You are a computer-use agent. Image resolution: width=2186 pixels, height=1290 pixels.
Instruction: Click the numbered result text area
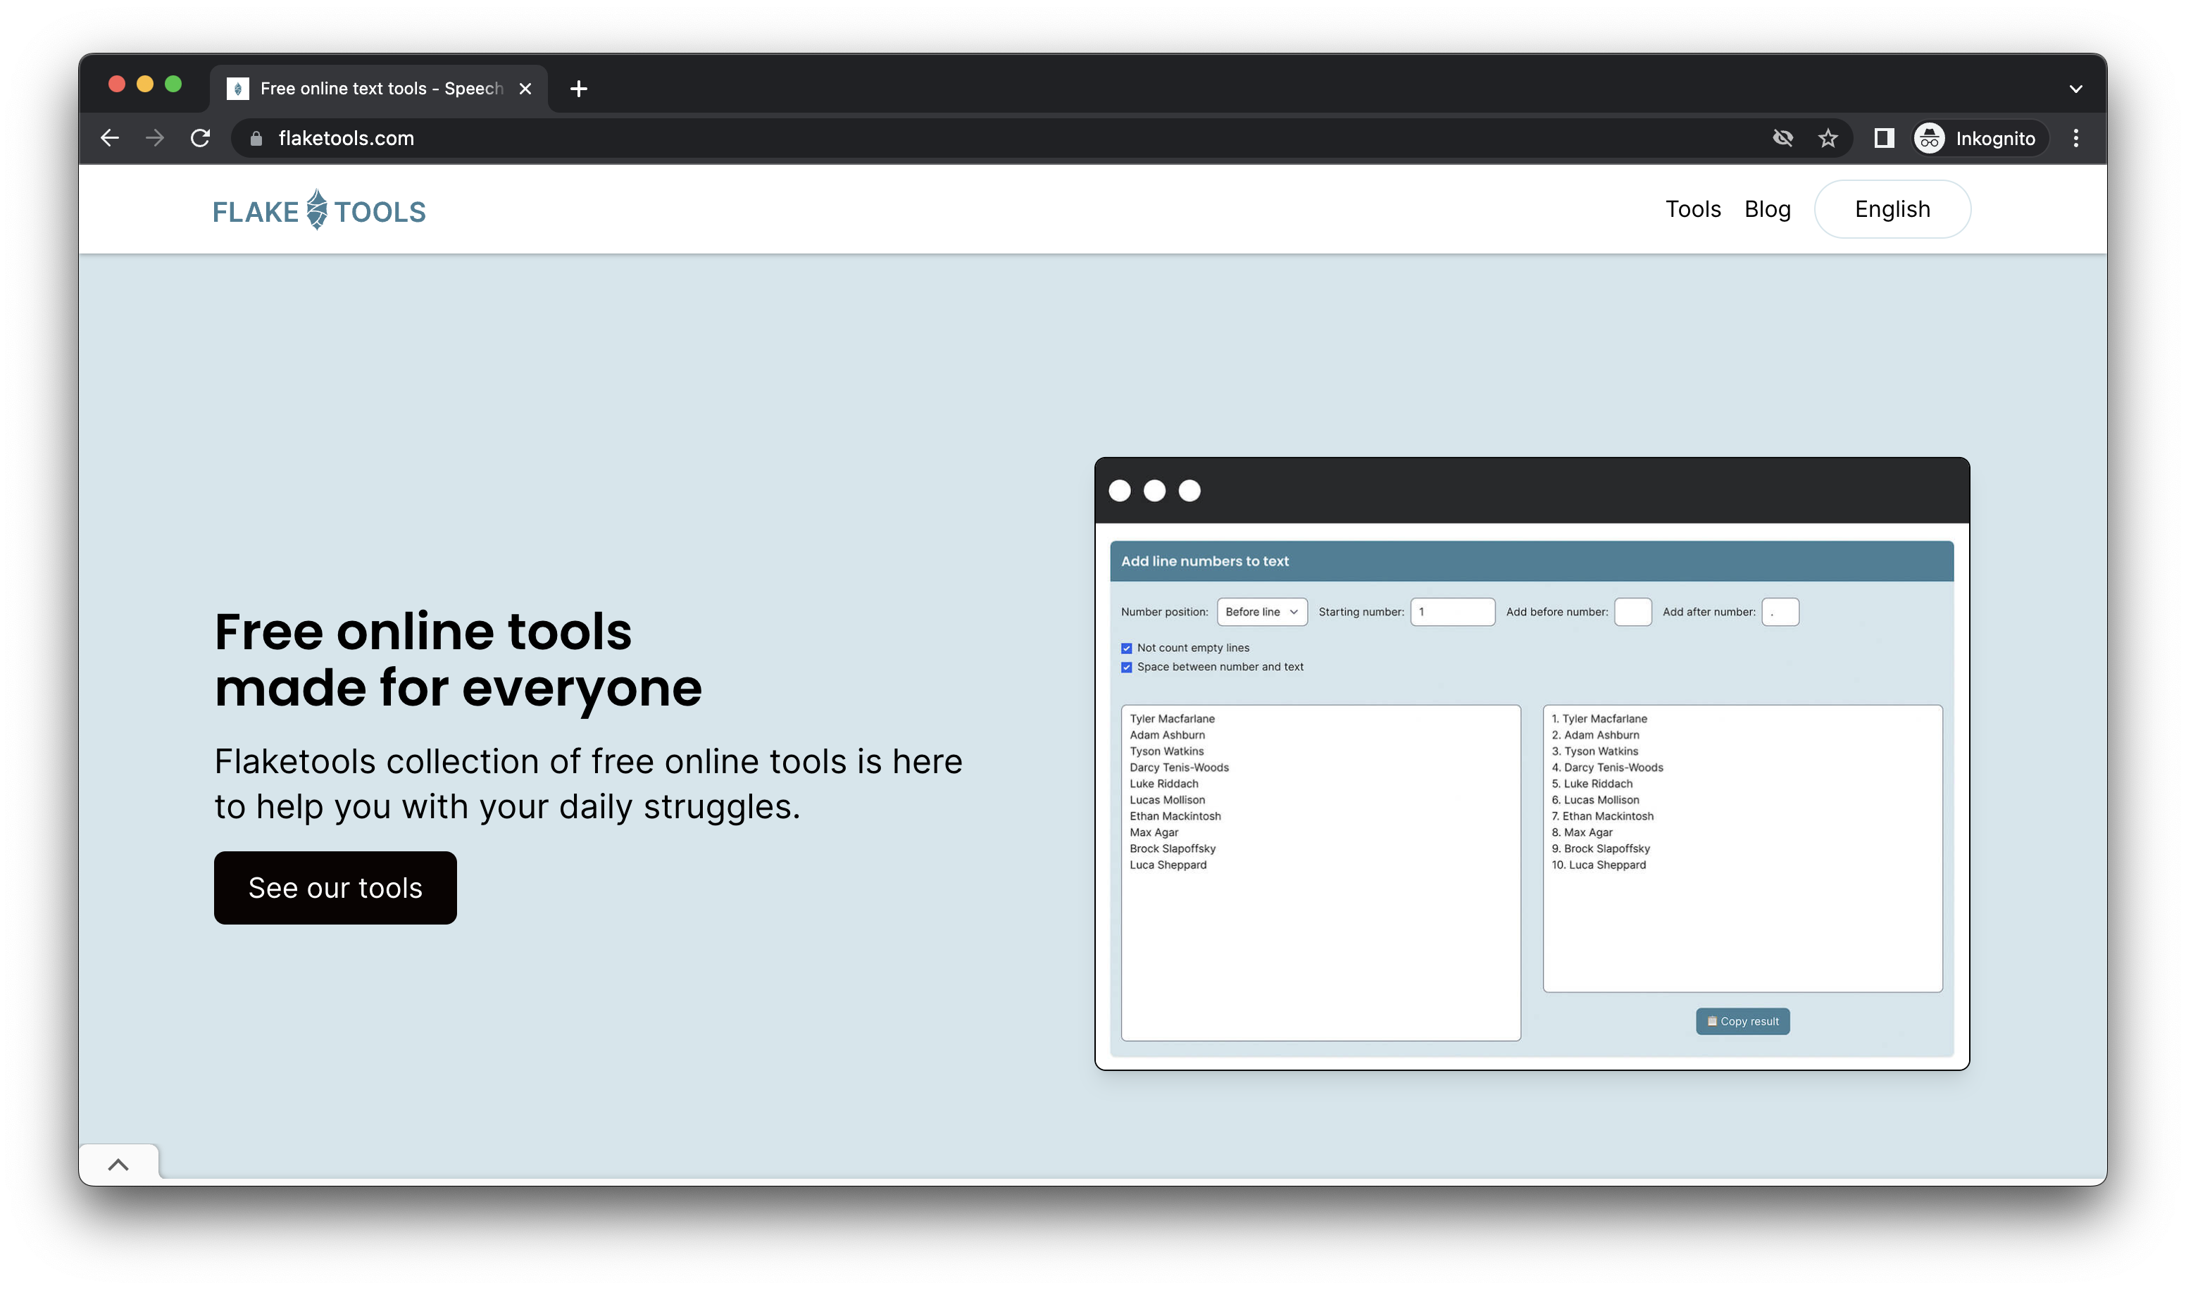(x=1742, y=848)
